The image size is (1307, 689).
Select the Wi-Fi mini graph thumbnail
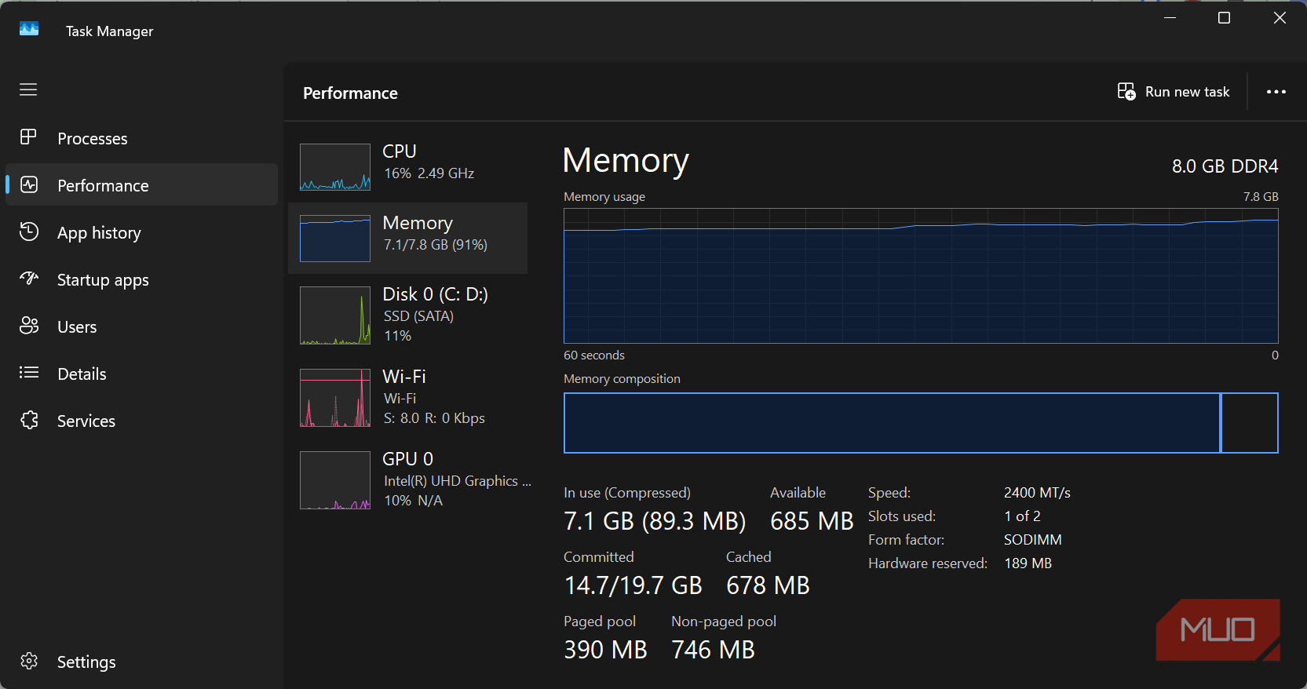point(335,398)
